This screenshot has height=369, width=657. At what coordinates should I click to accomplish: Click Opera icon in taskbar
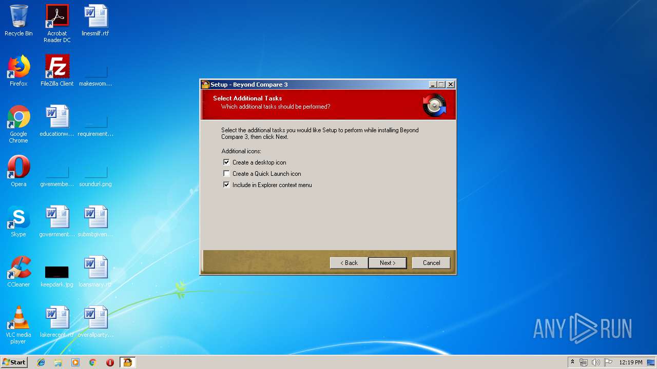110,362
